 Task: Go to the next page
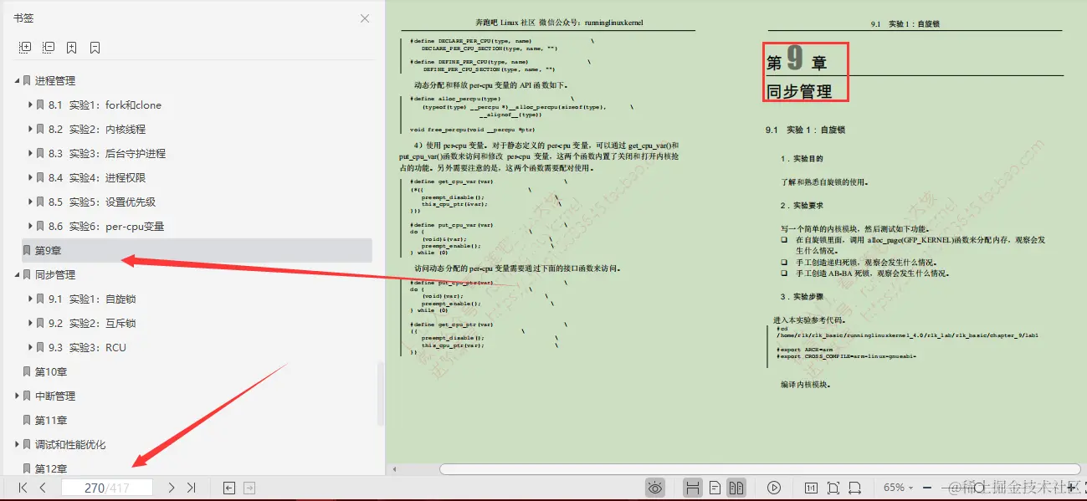(170, 487)
